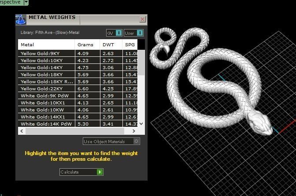Click the Metal Weights builder icon

tap(21, 20)
